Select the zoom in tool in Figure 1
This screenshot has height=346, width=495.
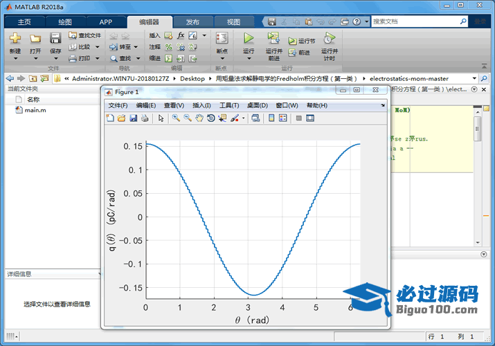pos(176,118)
